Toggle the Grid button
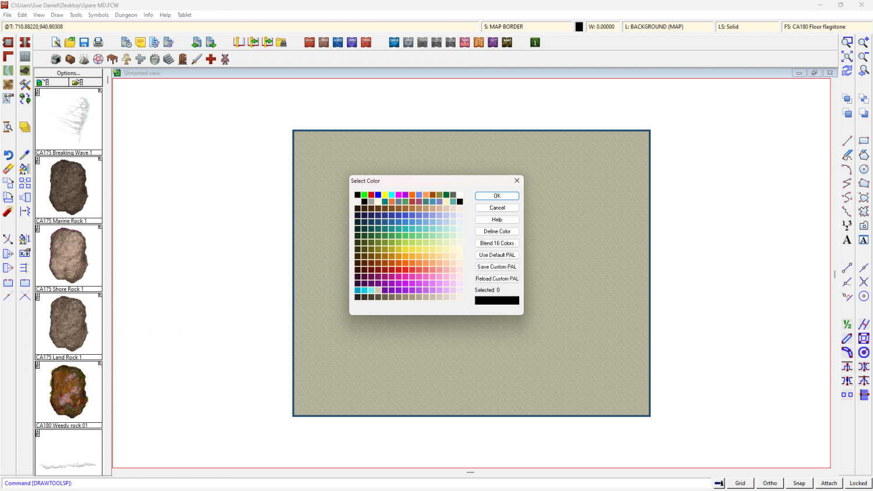The width and height of the screenshot is (873, 491). tap(740, 483)
